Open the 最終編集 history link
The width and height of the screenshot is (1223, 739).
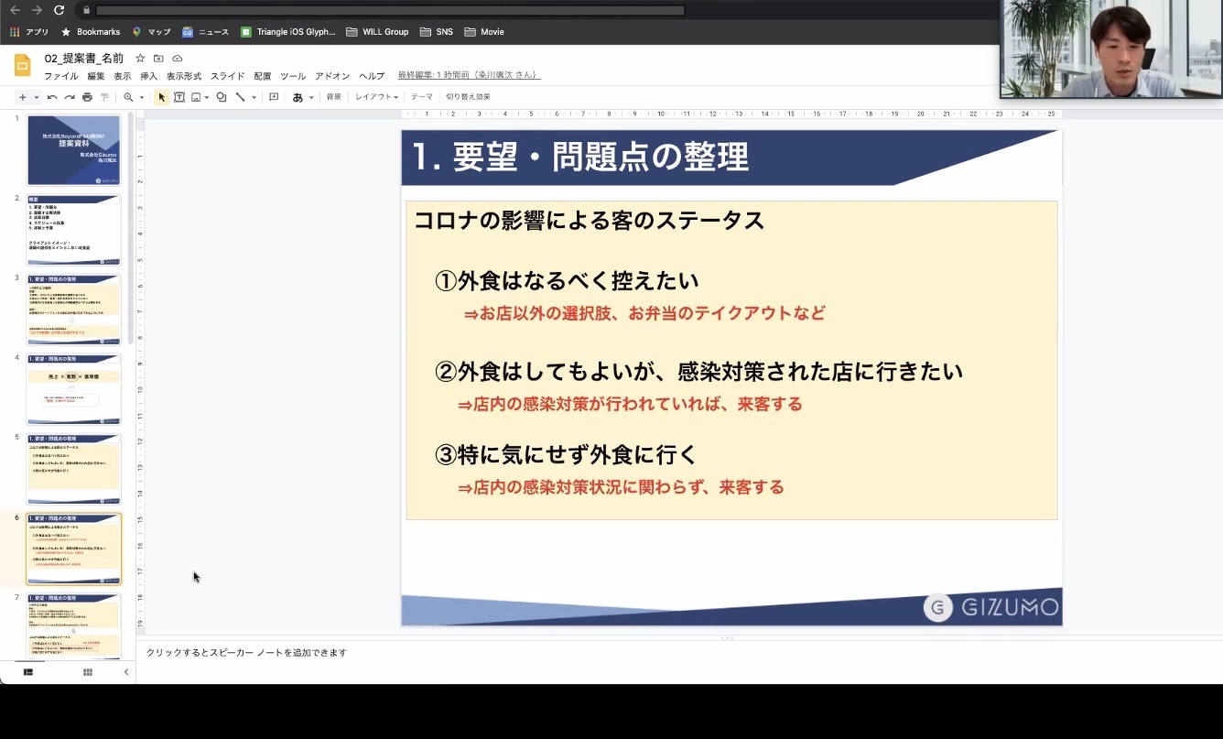469,76
